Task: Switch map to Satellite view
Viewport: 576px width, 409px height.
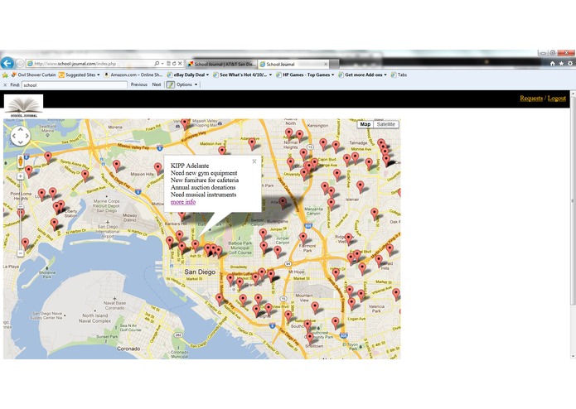Action: tap(385, 124)
